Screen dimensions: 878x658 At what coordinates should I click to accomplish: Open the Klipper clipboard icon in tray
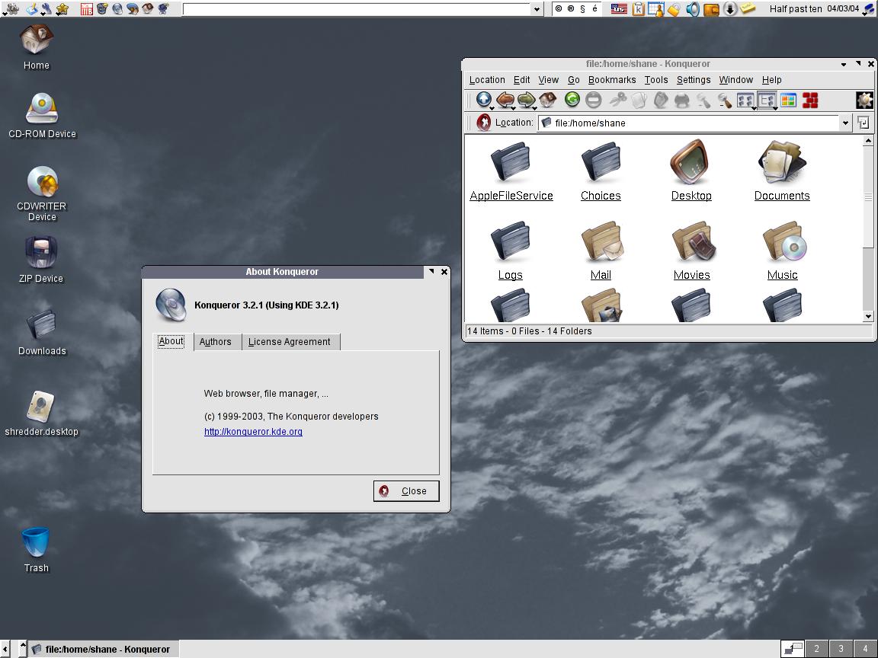[x=639, y=8]
